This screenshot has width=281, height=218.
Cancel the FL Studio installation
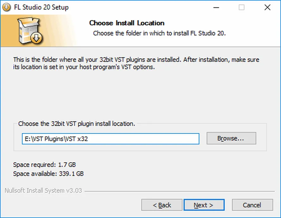(x=252, y=205)
